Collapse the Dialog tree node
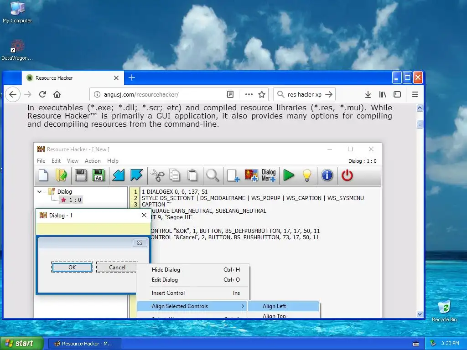Image resolution: width=467 pixels, height=350 pixels. (x=39, y=192)
